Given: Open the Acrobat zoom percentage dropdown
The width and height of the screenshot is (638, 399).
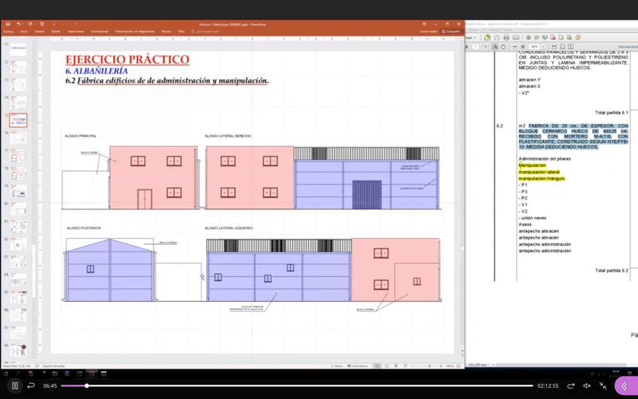Looking at the screenshot, I should (x=542, y=47).
